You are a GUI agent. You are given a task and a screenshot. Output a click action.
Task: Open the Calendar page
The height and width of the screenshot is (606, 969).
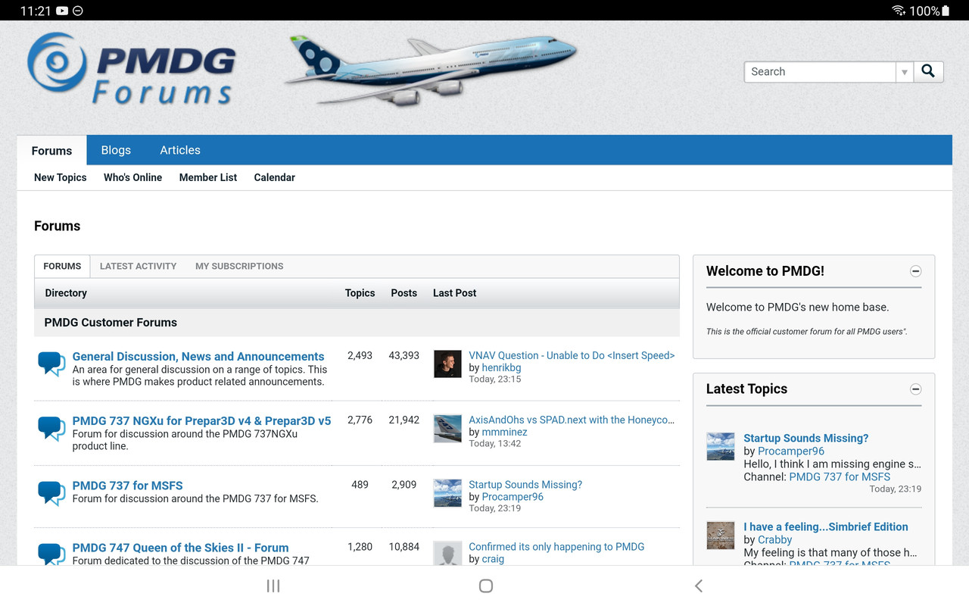275,177
